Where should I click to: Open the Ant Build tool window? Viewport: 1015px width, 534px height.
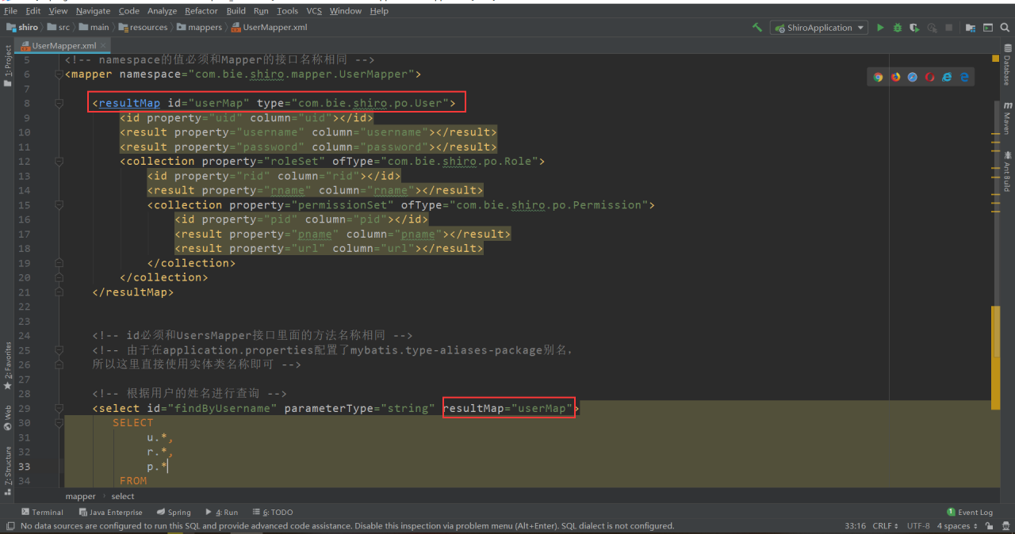[x=1007, y=170]
